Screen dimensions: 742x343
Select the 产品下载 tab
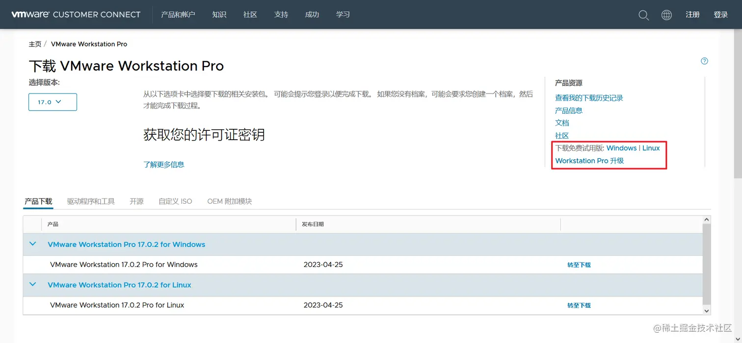click(38, 201)
